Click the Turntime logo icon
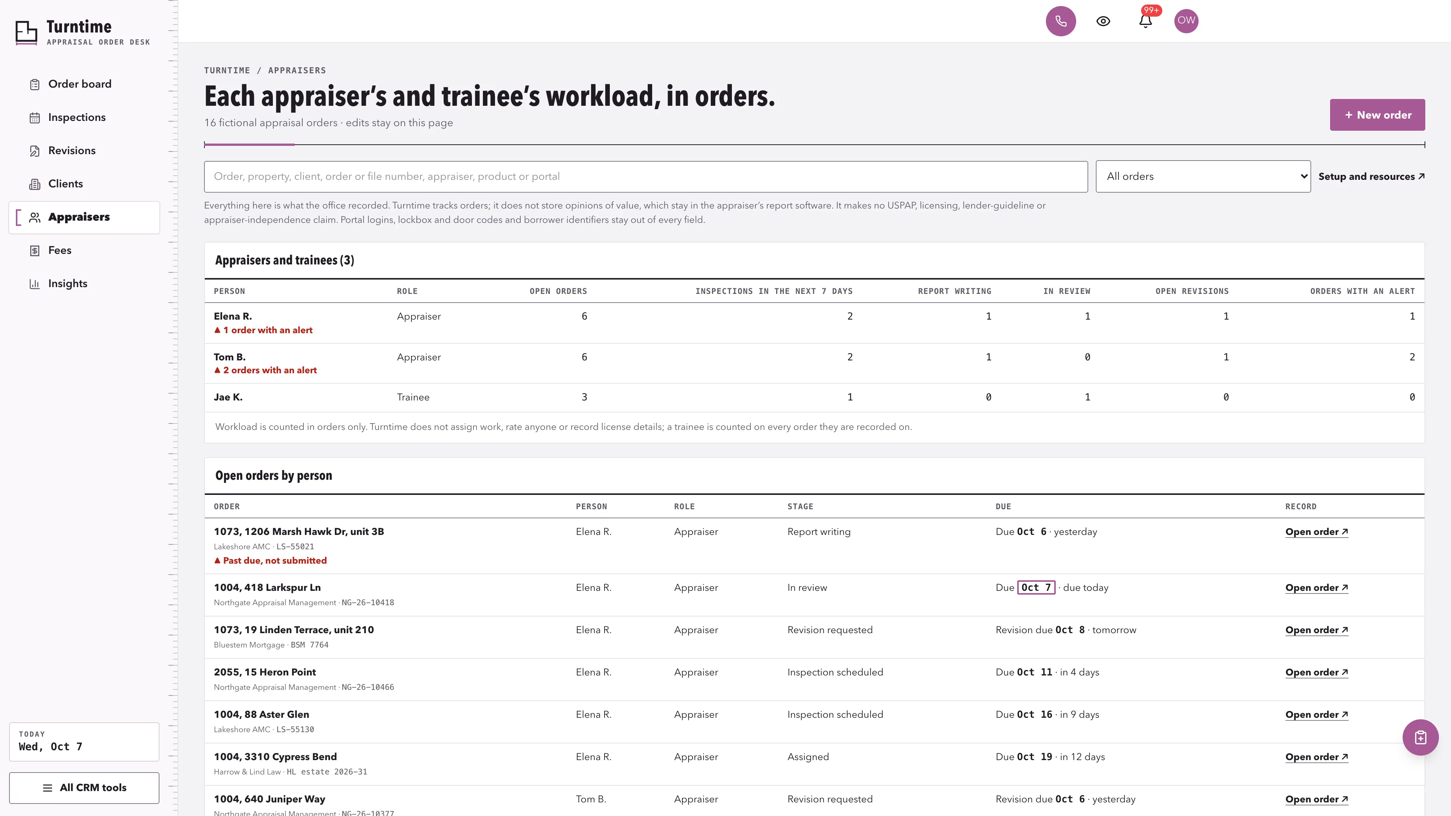The image size is (1451, 816). tap(26, 32)
